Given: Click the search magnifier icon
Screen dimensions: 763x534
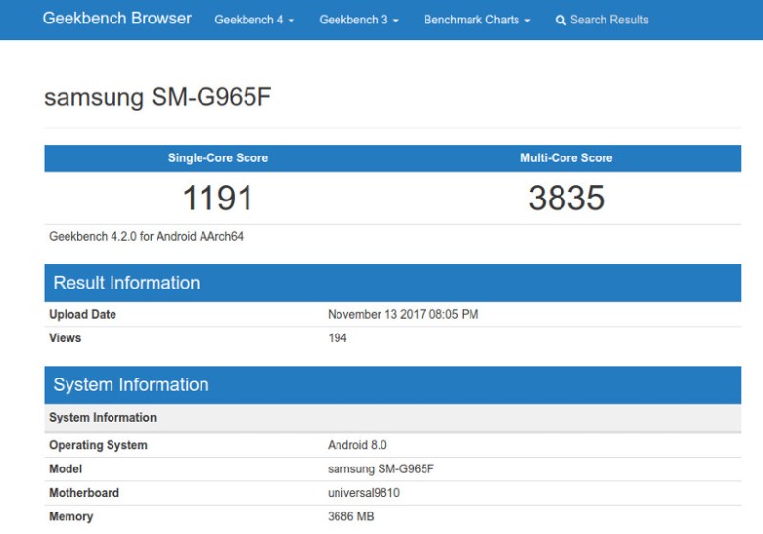Looking at the screenshot, I should tap(561, 20).
